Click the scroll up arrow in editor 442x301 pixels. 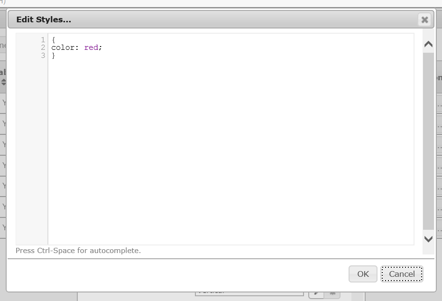428,44
